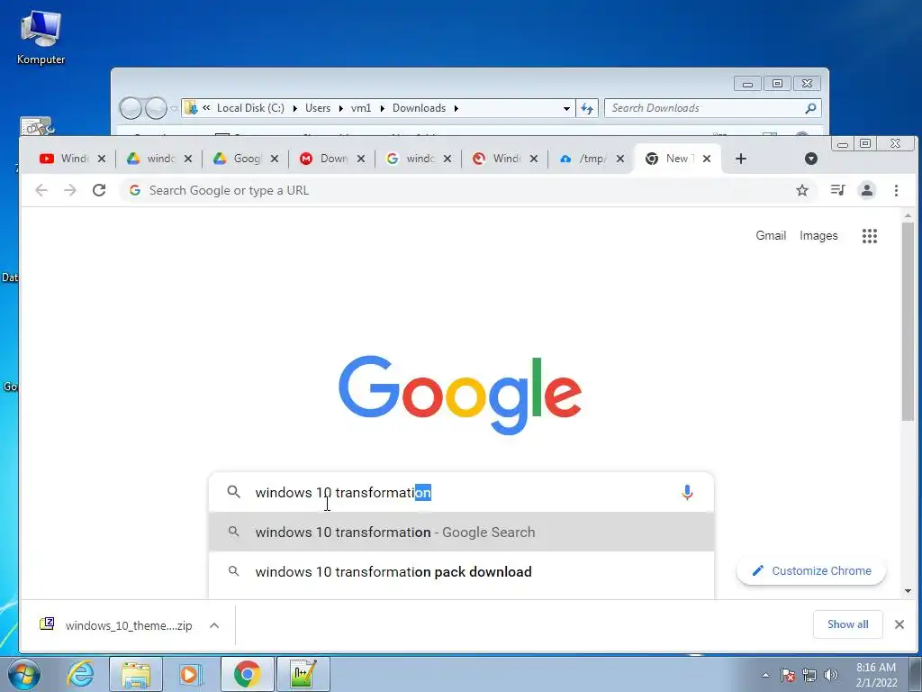Image resolution: width=922 pixels, height=692 pixels.
Task: Click the Customize Chrome button
Action: tap(811, 570)
